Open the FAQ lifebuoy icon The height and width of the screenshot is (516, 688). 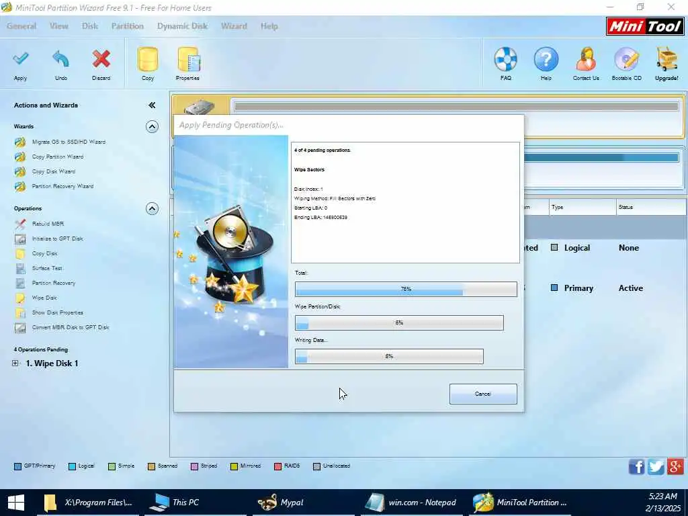(505, 59)
